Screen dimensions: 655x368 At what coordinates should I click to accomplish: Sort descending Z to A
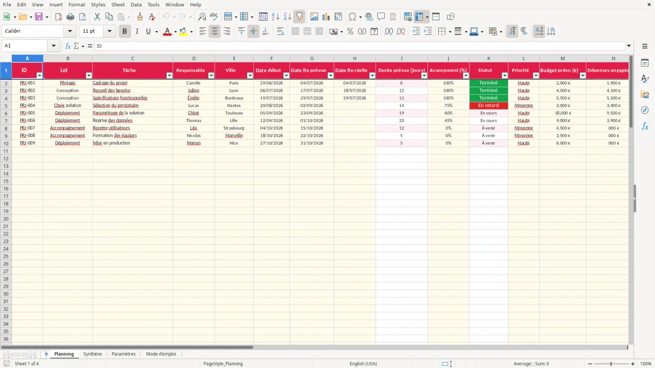(287, 17)
